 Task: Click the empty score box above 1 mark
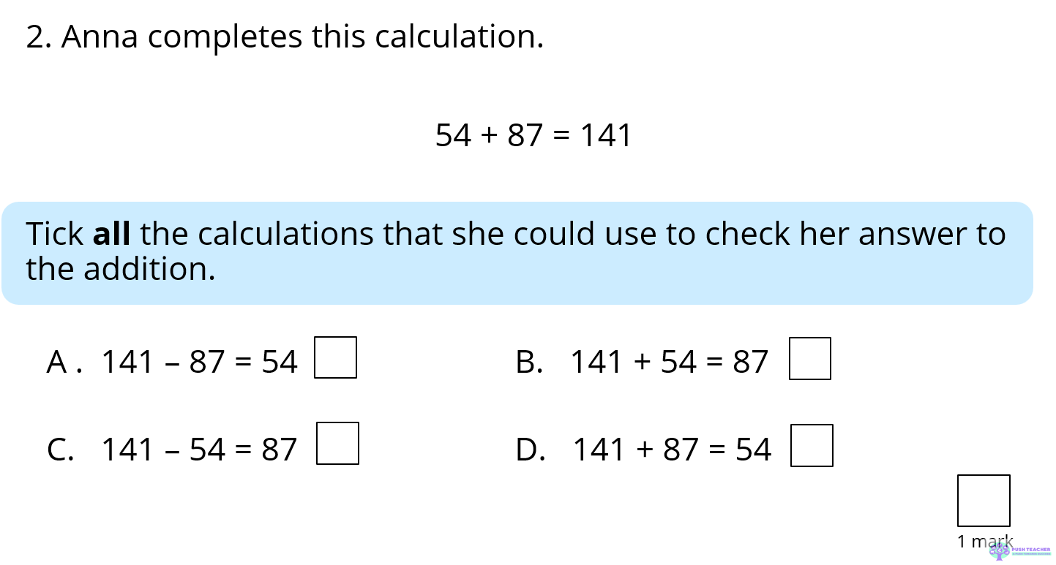point(984,501)
